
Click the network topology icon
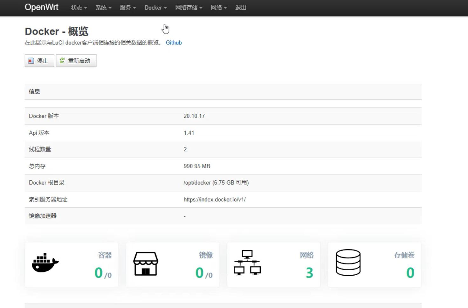(x=247, y=263)
